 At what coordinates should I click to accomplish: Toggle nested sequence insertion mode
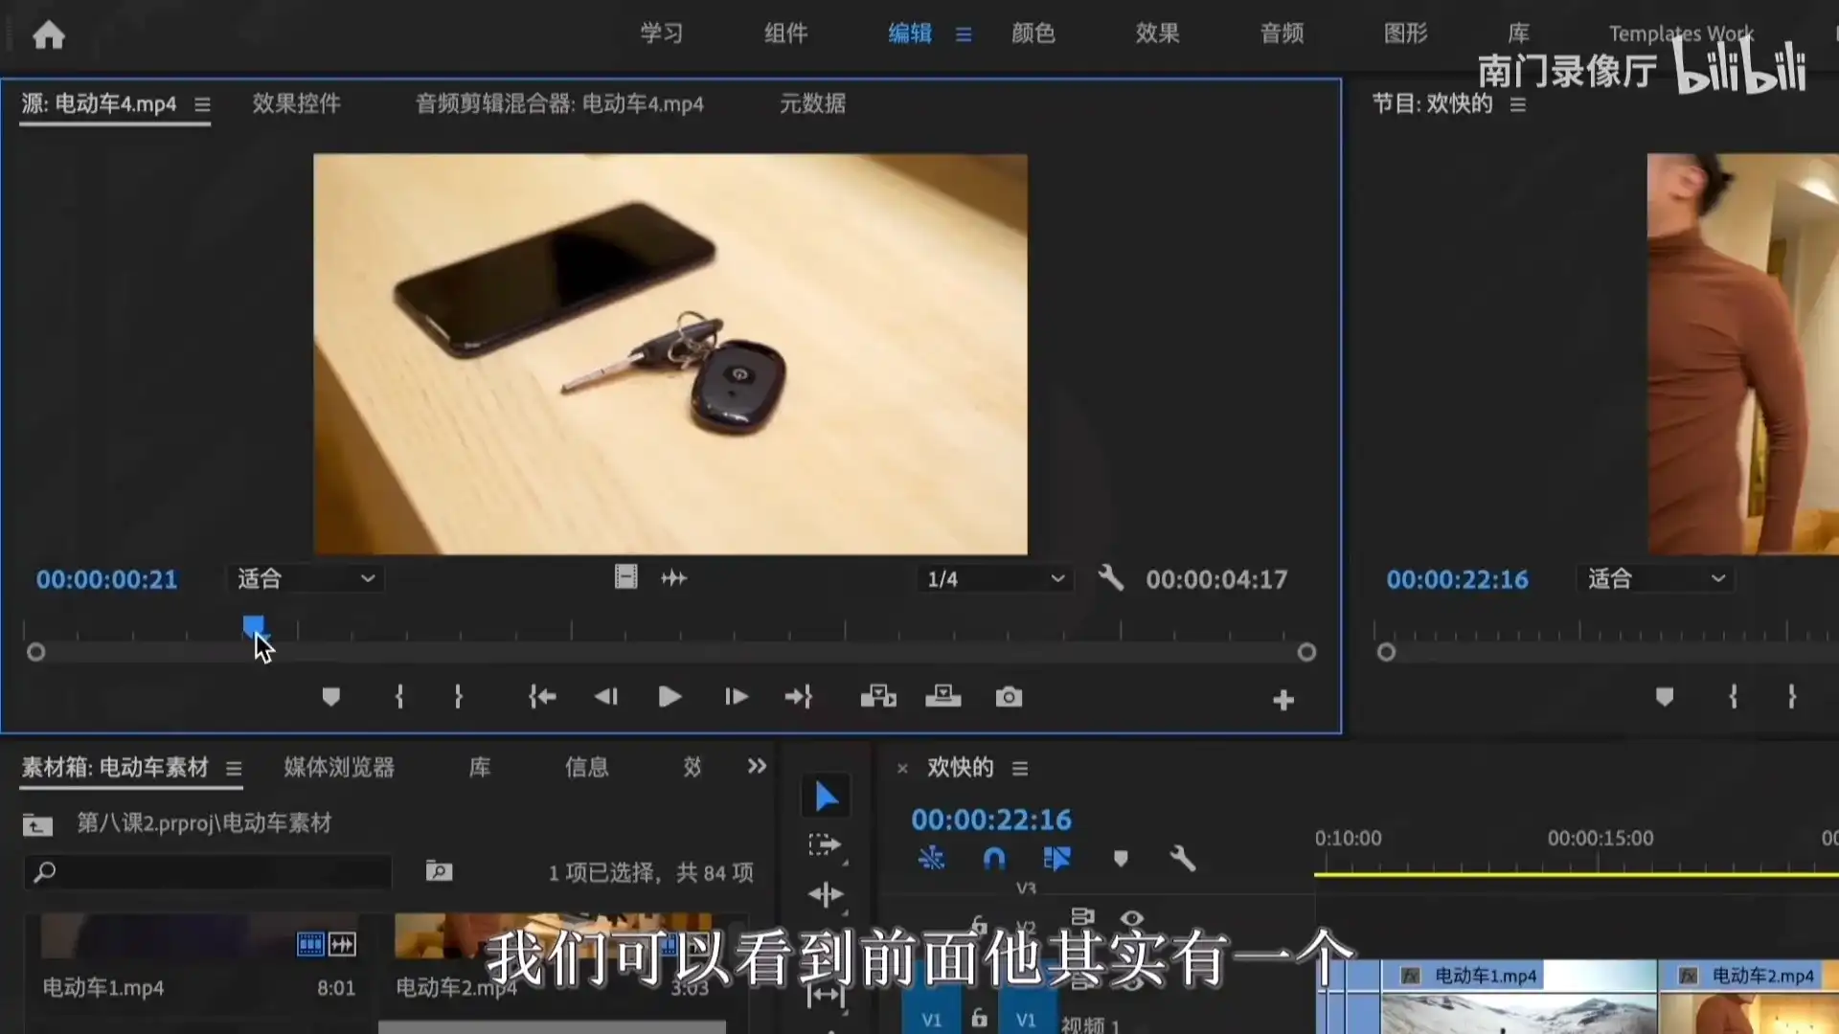coord(932,859)
